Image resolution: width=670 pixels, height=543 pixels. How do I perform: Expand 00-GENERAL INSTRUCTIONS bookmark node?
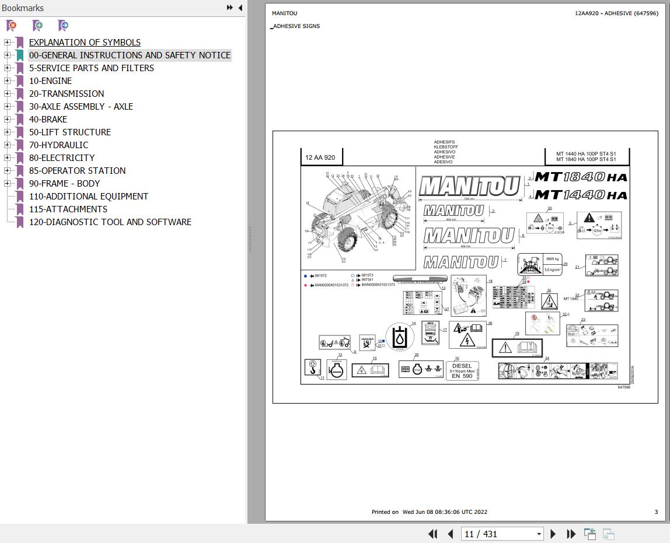click(x=7, y=55)
